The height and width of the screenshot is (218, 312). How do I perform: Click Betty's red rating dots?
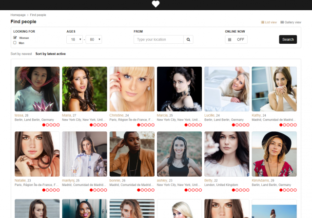(x=240, y=190)
